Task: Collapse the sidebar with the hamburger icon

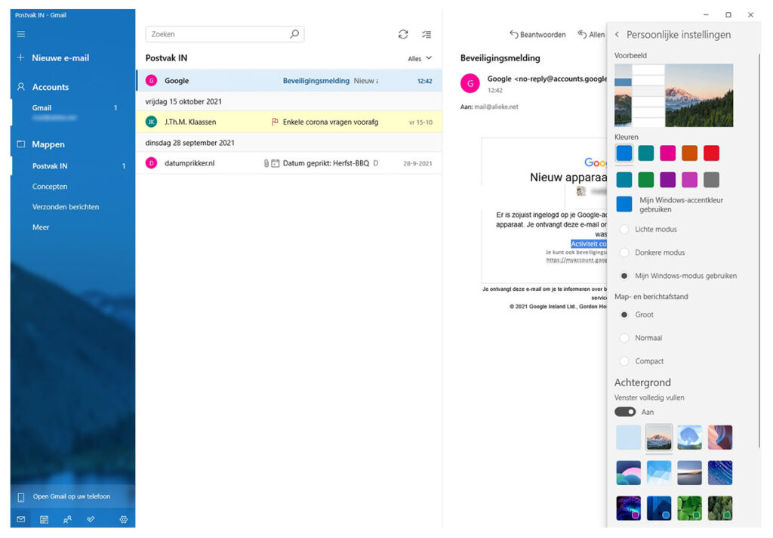Action: pos(20,33)
